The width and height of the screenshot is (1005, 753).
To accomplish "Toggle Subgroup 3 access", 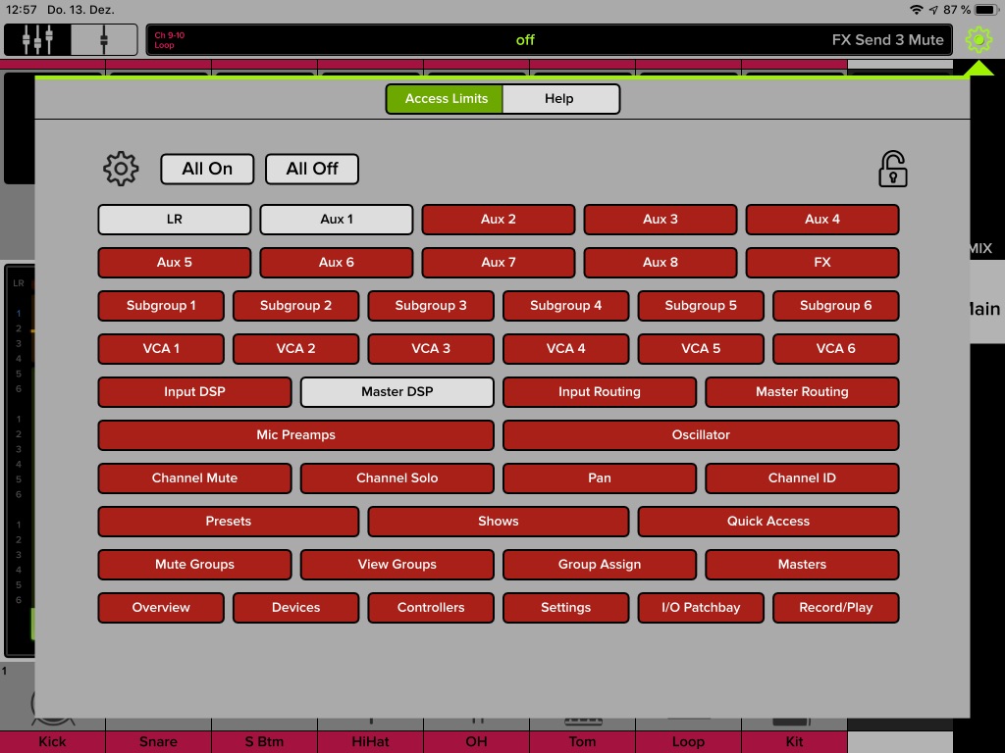I will point(431,306).
